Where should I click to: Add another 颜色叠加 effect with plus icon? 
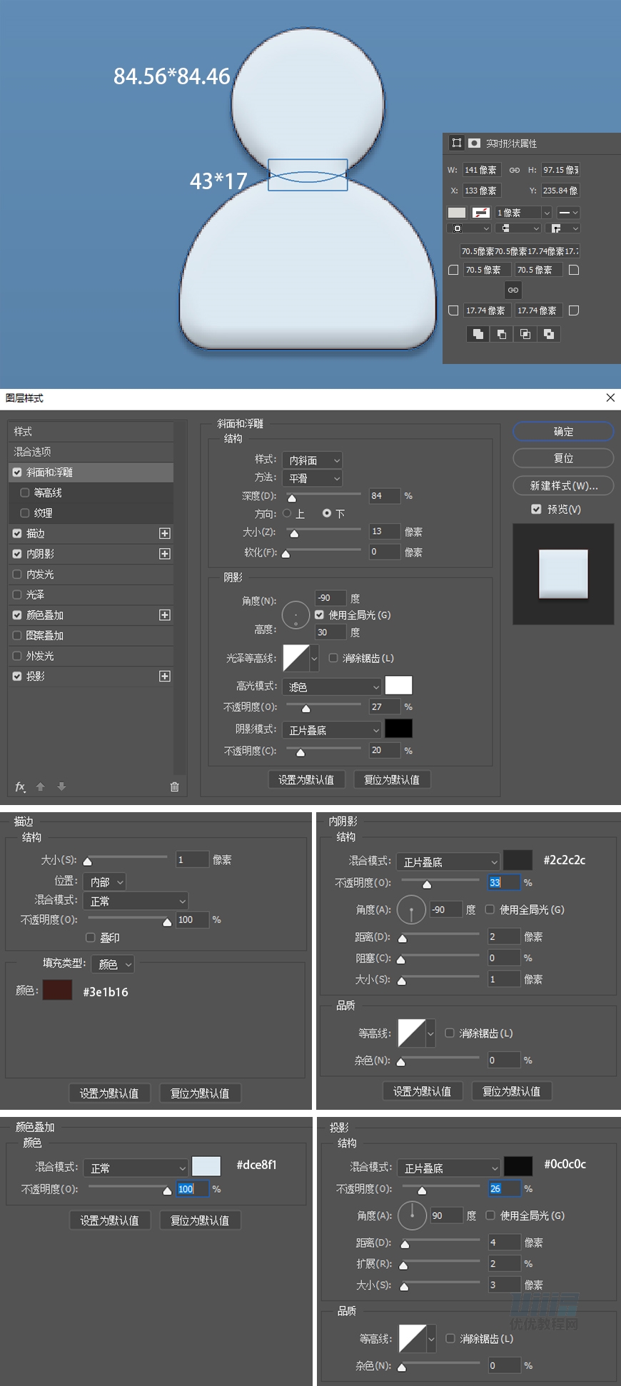165,615
